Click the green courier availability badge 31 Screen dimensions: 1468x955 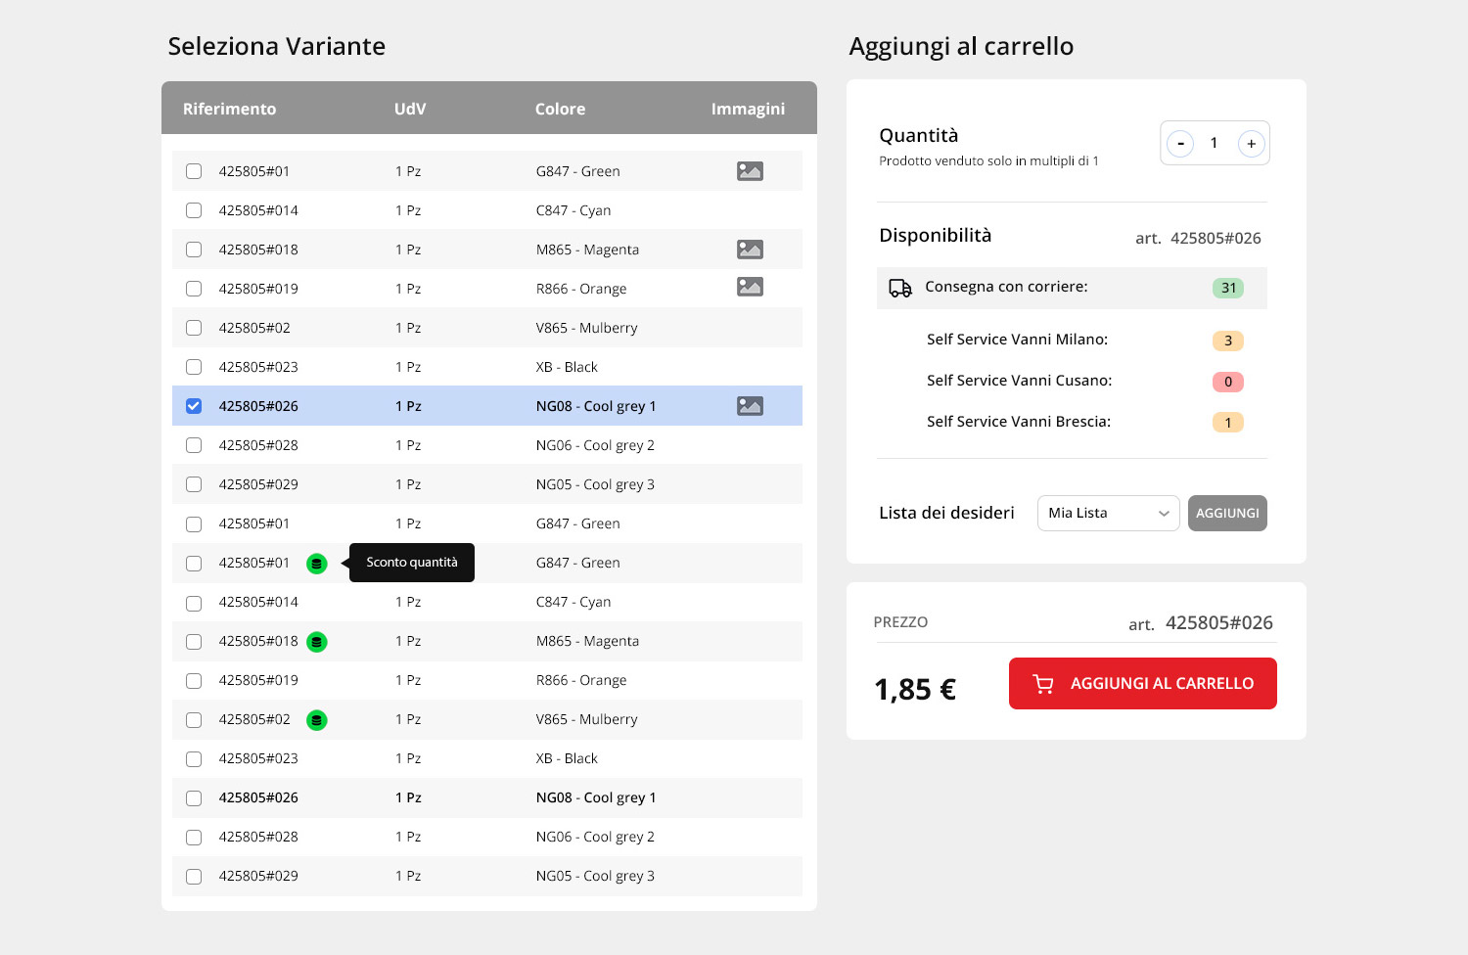click(1228, 288)
